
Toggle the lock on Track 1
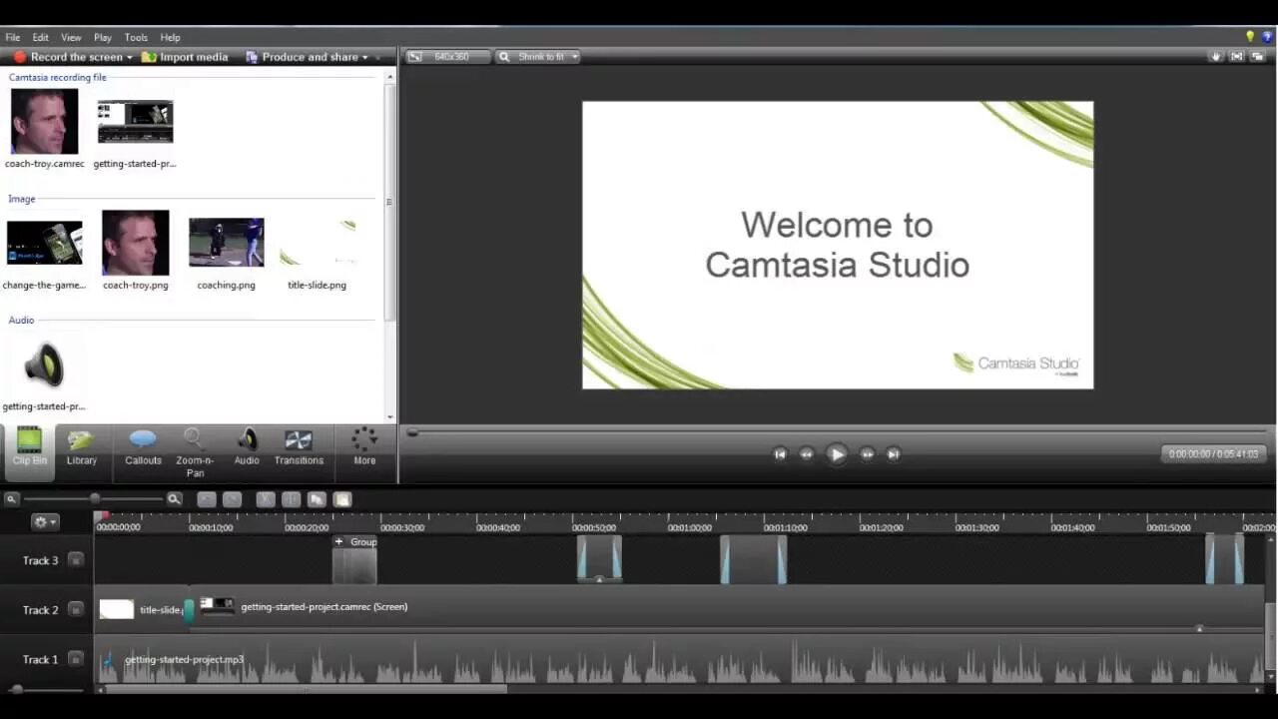tap(75, 659)
